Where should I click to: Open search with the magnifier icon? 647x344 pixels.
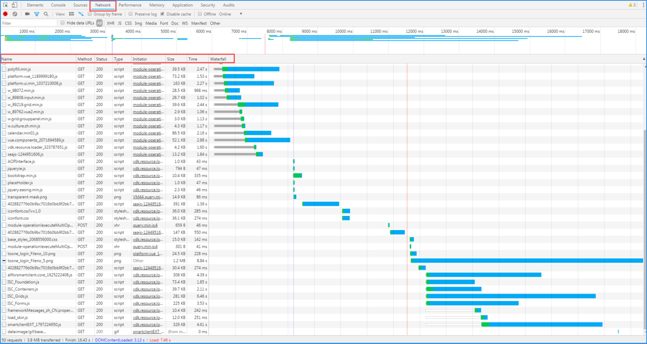(46, 14)
